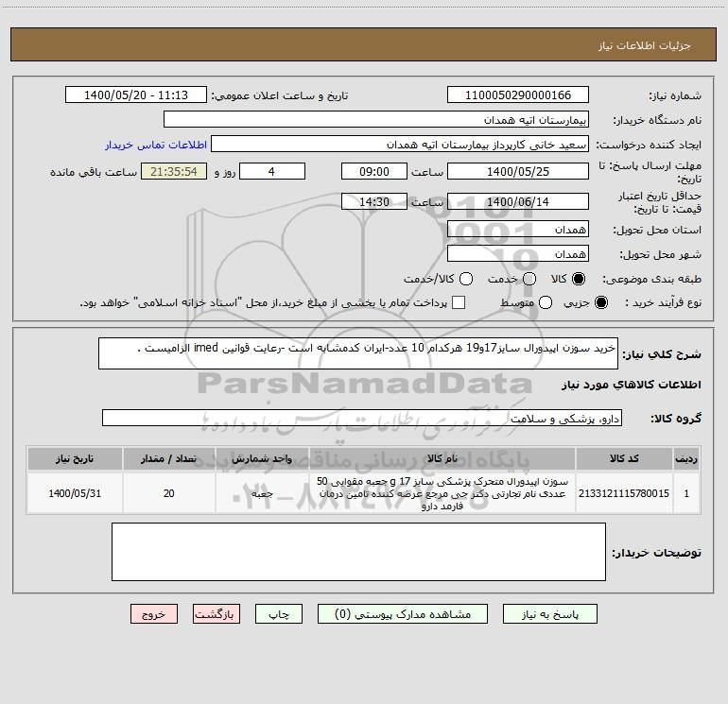
Task: Click the ردیف column header
Action: click(x=686, y=458)
